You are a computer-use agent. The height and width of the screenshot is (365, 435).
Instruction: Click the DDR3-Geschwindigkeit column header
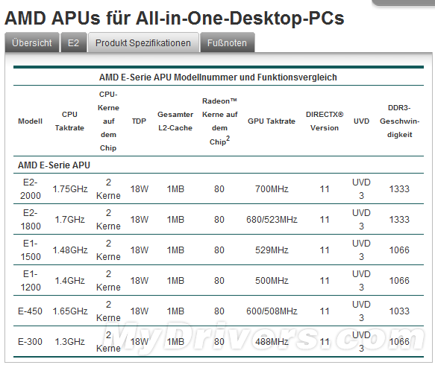[399, 121]
